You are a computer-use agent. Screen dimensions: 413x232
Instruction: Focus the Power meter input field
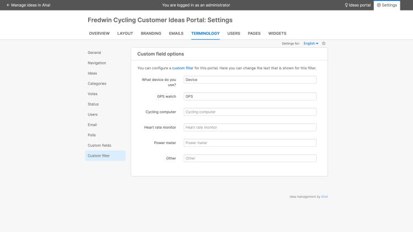250,143
